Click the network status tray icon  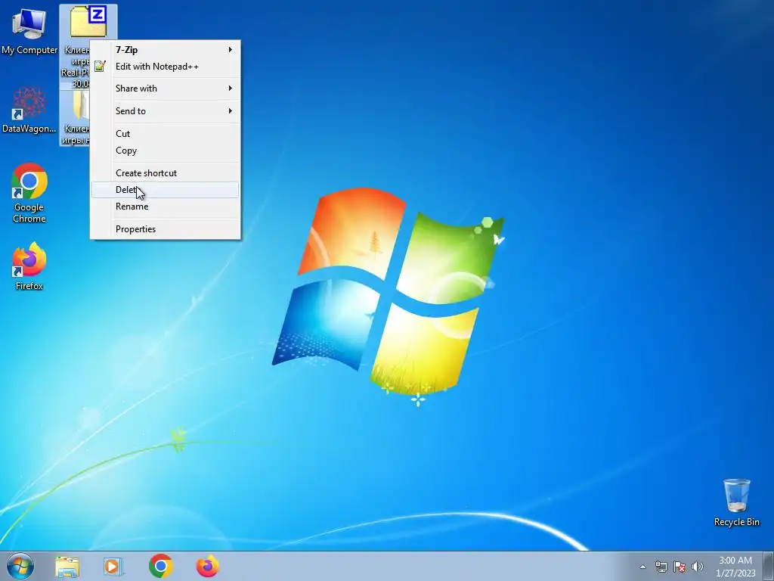(x=661, y=567)
